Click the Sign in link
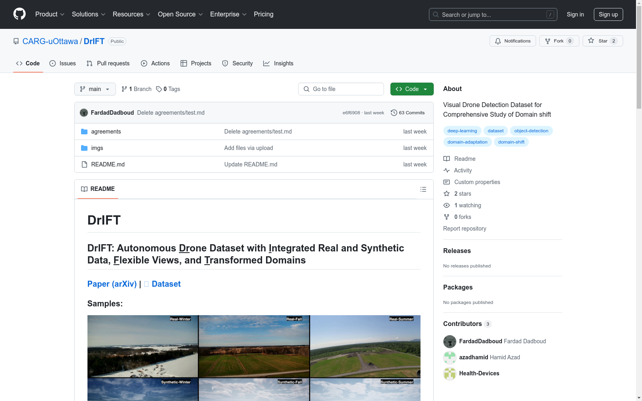The image size is (642, 401). pos(575,14)
